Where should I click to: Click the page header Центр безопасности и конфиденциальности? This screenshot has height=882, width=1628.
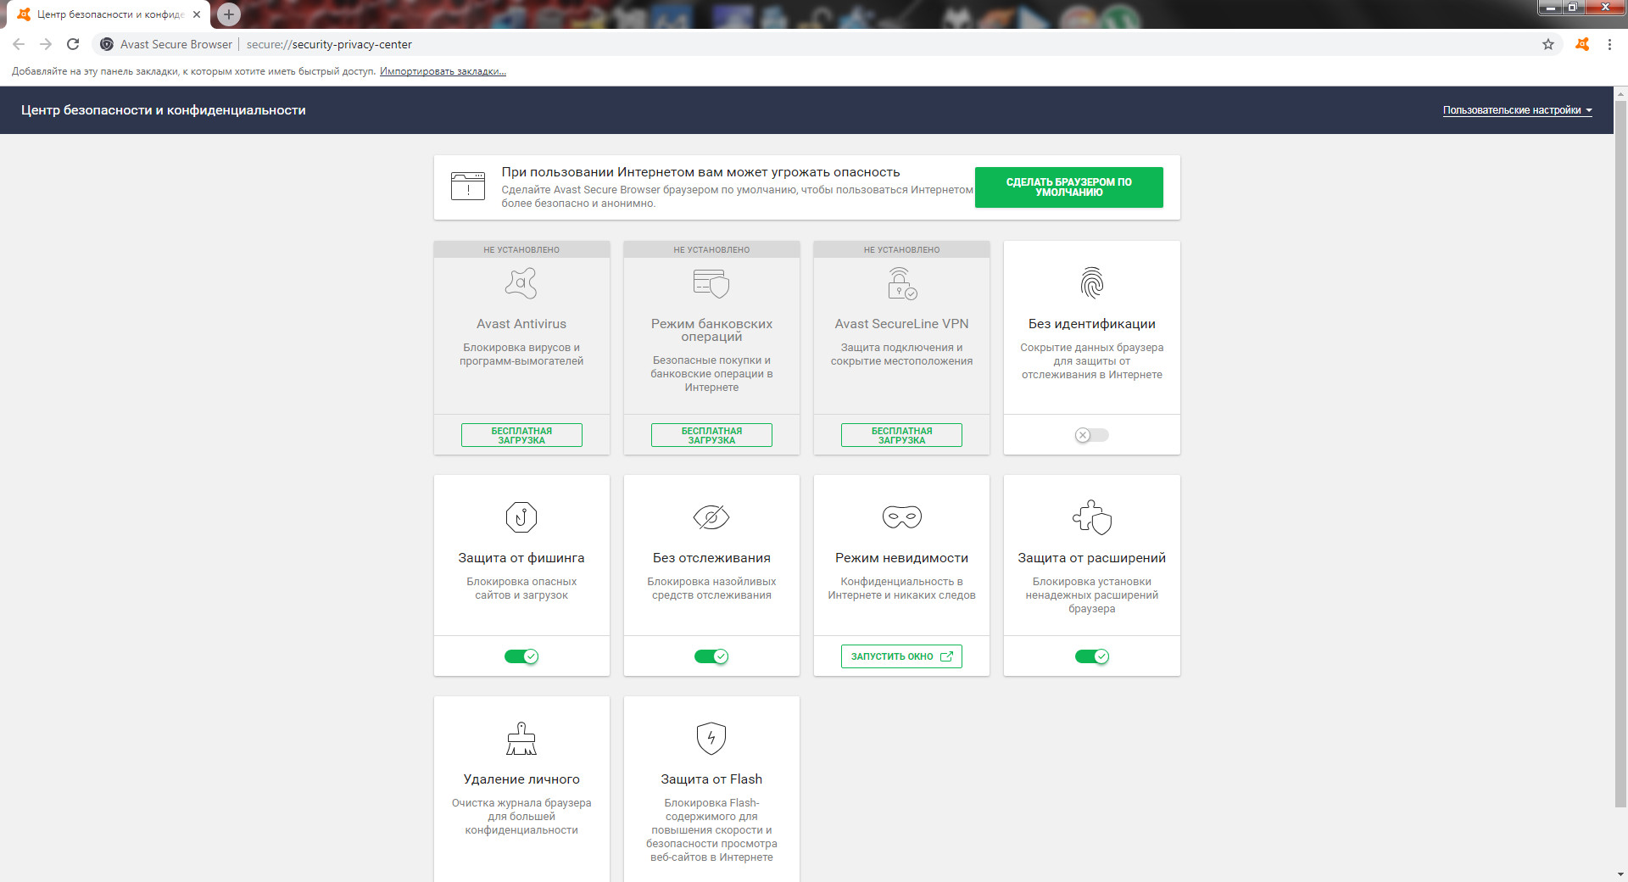coord(164,110)
